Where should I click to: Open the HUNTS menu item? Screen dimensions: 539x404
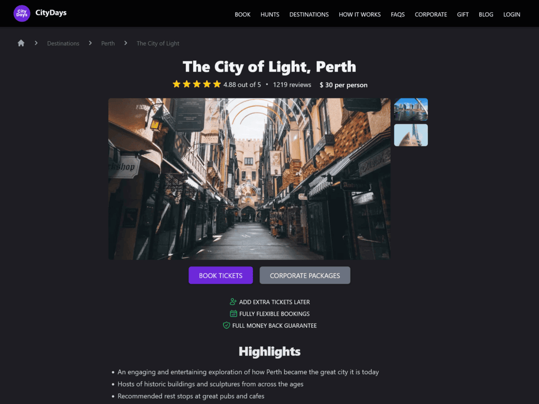click(270, 14)
